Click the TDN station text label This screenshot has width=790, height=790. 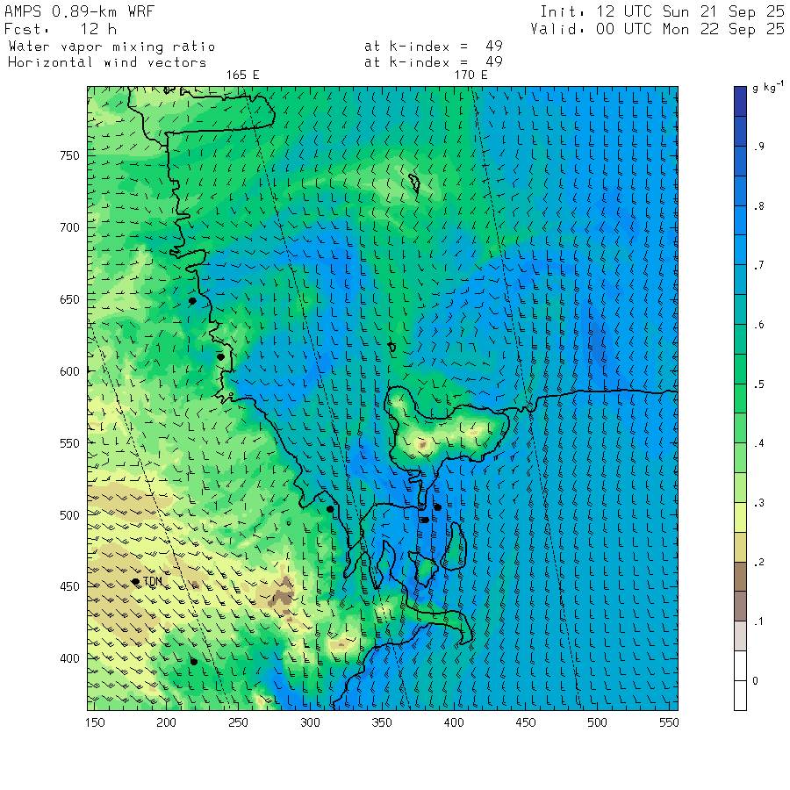(154, 582)
